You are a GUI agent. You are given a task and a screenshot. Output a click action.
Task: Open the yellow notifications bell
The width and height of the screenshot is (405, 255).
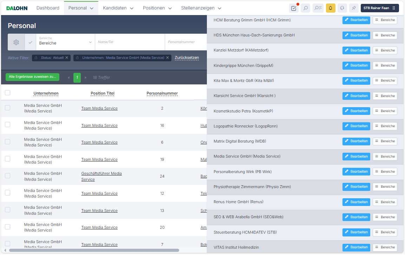(x=331, y=8)
